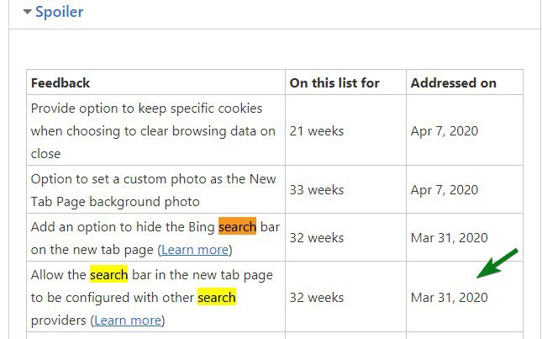Viewport: 542px width, 339px height.
Task: Click the Addressed on column header
Action: point(453,83)
